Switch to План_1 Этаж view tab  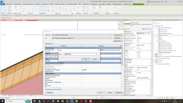click(x=18, y=20)
